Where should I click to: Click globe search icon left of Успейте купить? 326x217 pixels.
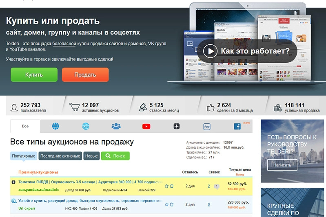coord(14,201)
